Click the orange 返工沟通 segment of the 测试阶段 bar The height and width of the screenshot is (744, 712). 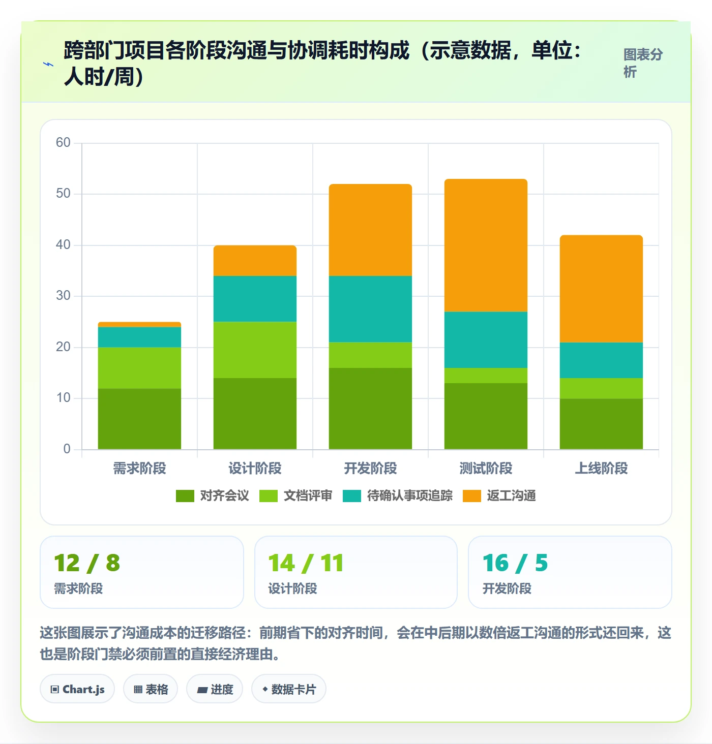click(x=486, y=245)
